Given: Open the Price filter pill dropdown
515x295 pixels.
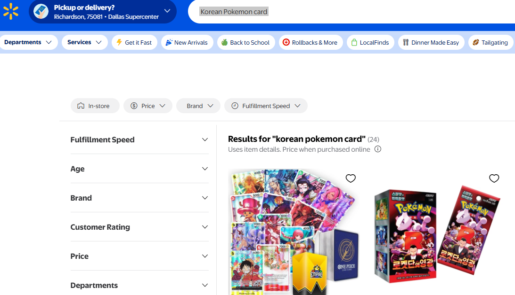Looking at the screenshot, I should [148, 106].
